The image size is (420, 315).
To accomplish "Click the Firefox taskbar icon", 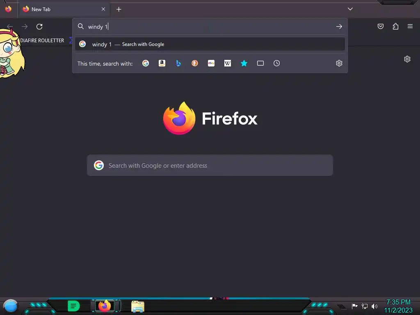I will coord(105,306).
